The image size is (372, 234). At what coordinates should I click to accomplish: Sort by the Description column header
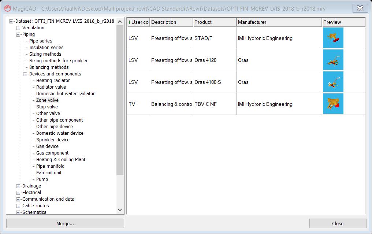click(171, 22)
